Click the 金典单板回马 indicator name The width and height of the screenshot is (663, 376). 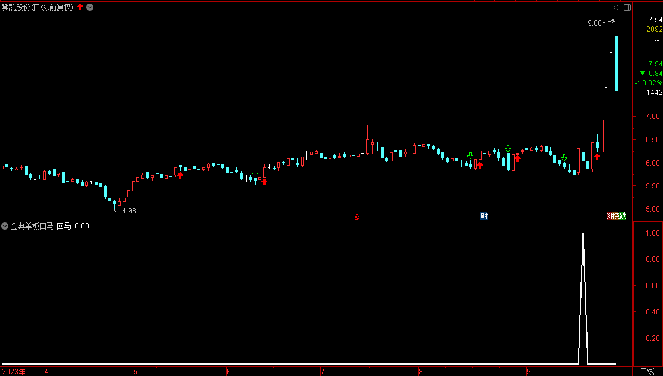(x=32, y=226)
